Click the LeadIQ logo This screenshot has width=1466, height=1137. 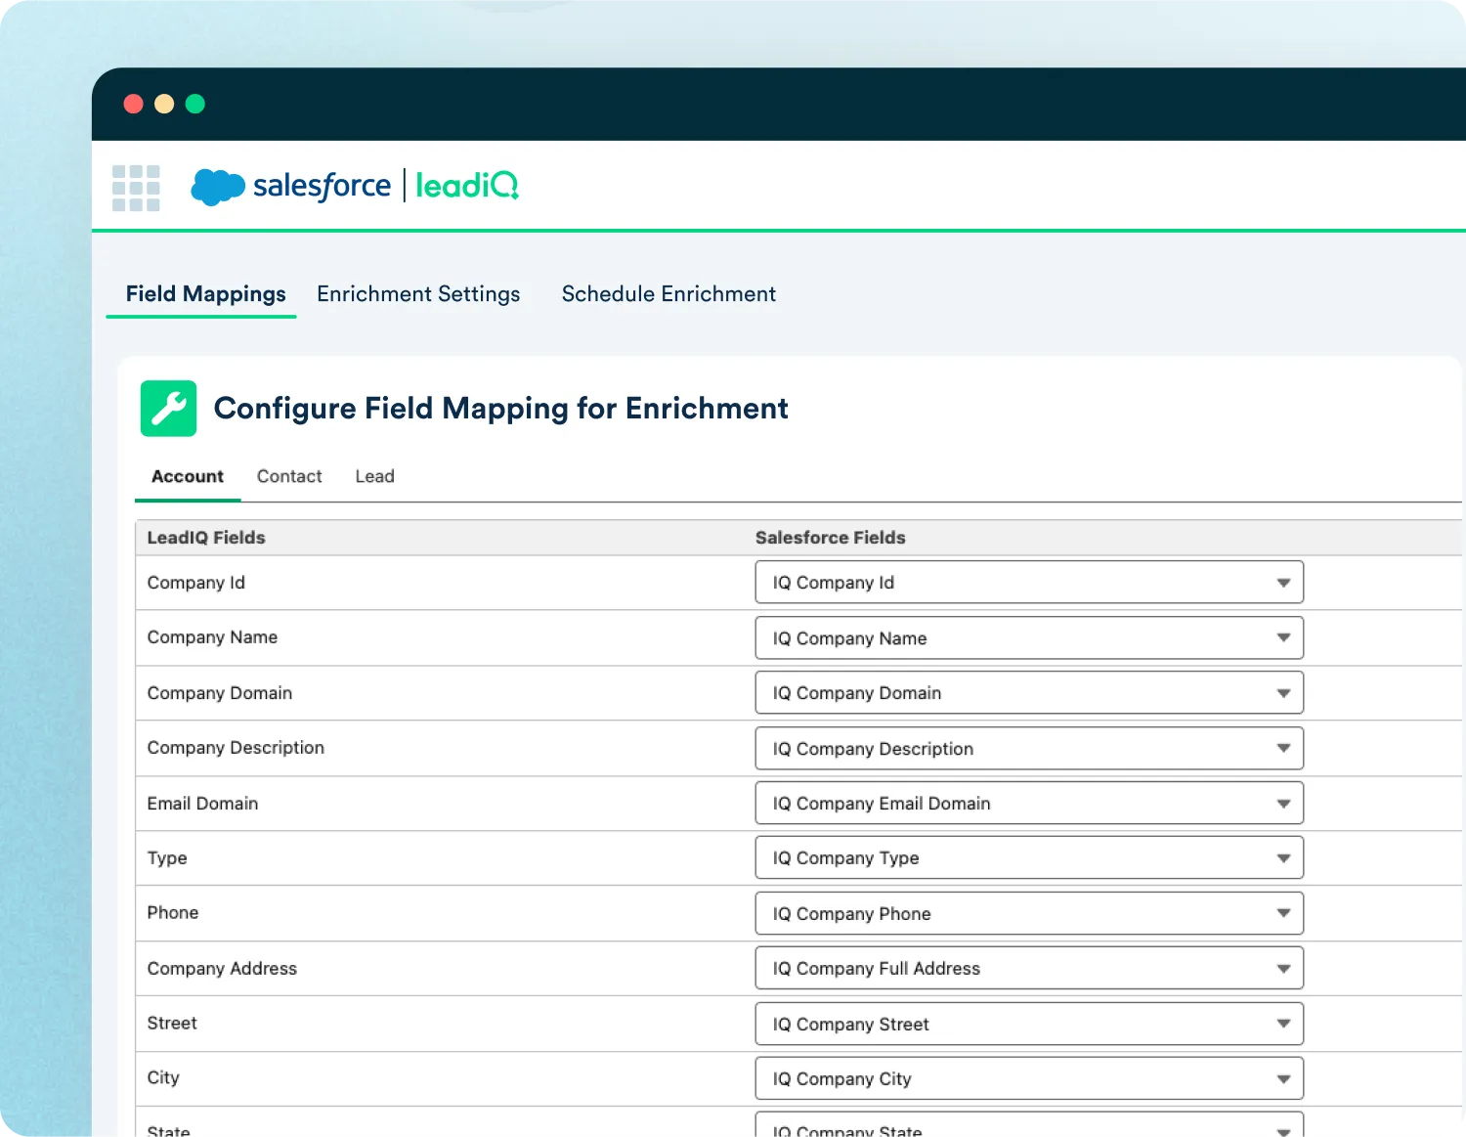coord(466,186)
